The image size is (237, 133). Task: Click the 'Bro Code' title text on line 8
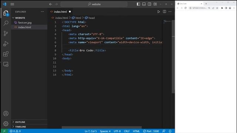coord(86,50)
